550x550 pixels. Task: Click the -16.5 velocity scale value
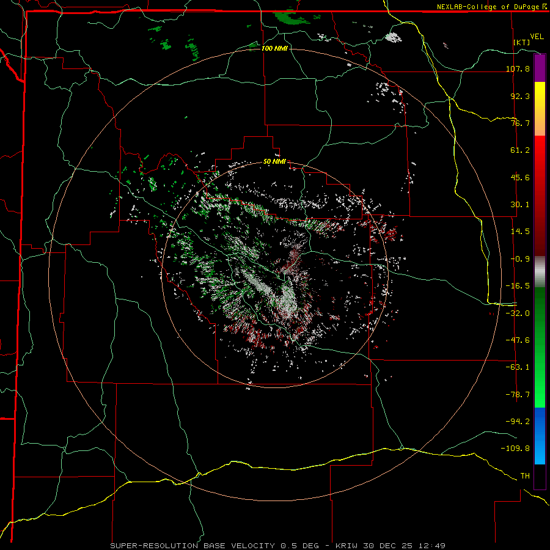point(518,286)
